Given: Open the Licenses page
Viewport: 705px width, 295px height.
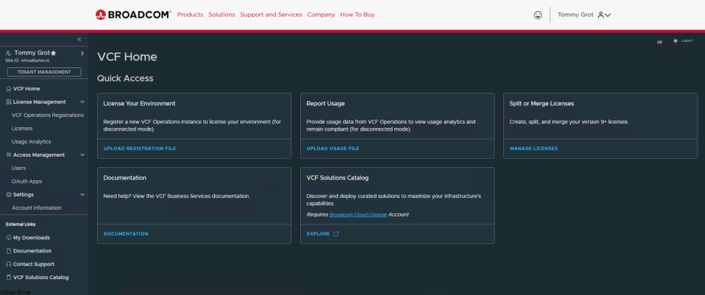Looking at the screenshot, I should click(22, 129).
